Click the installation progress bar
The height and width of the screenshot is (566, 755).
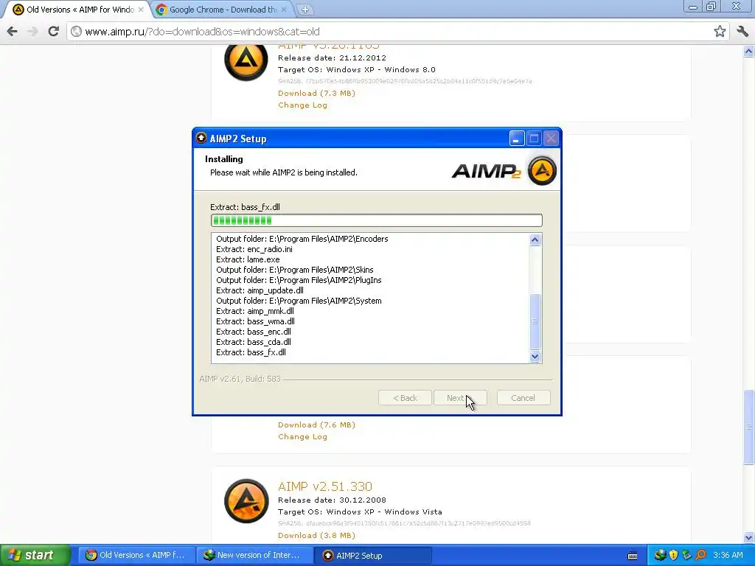377,220
